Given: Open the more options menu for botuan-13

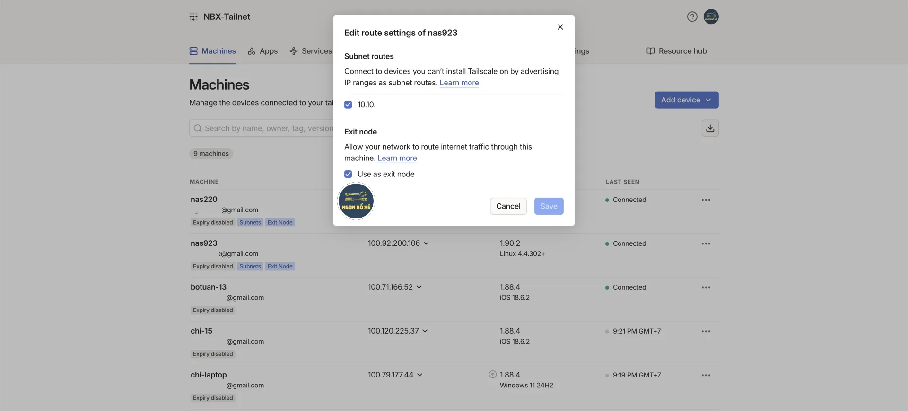Looking at the screenshot, I should [x=706, y=288].
